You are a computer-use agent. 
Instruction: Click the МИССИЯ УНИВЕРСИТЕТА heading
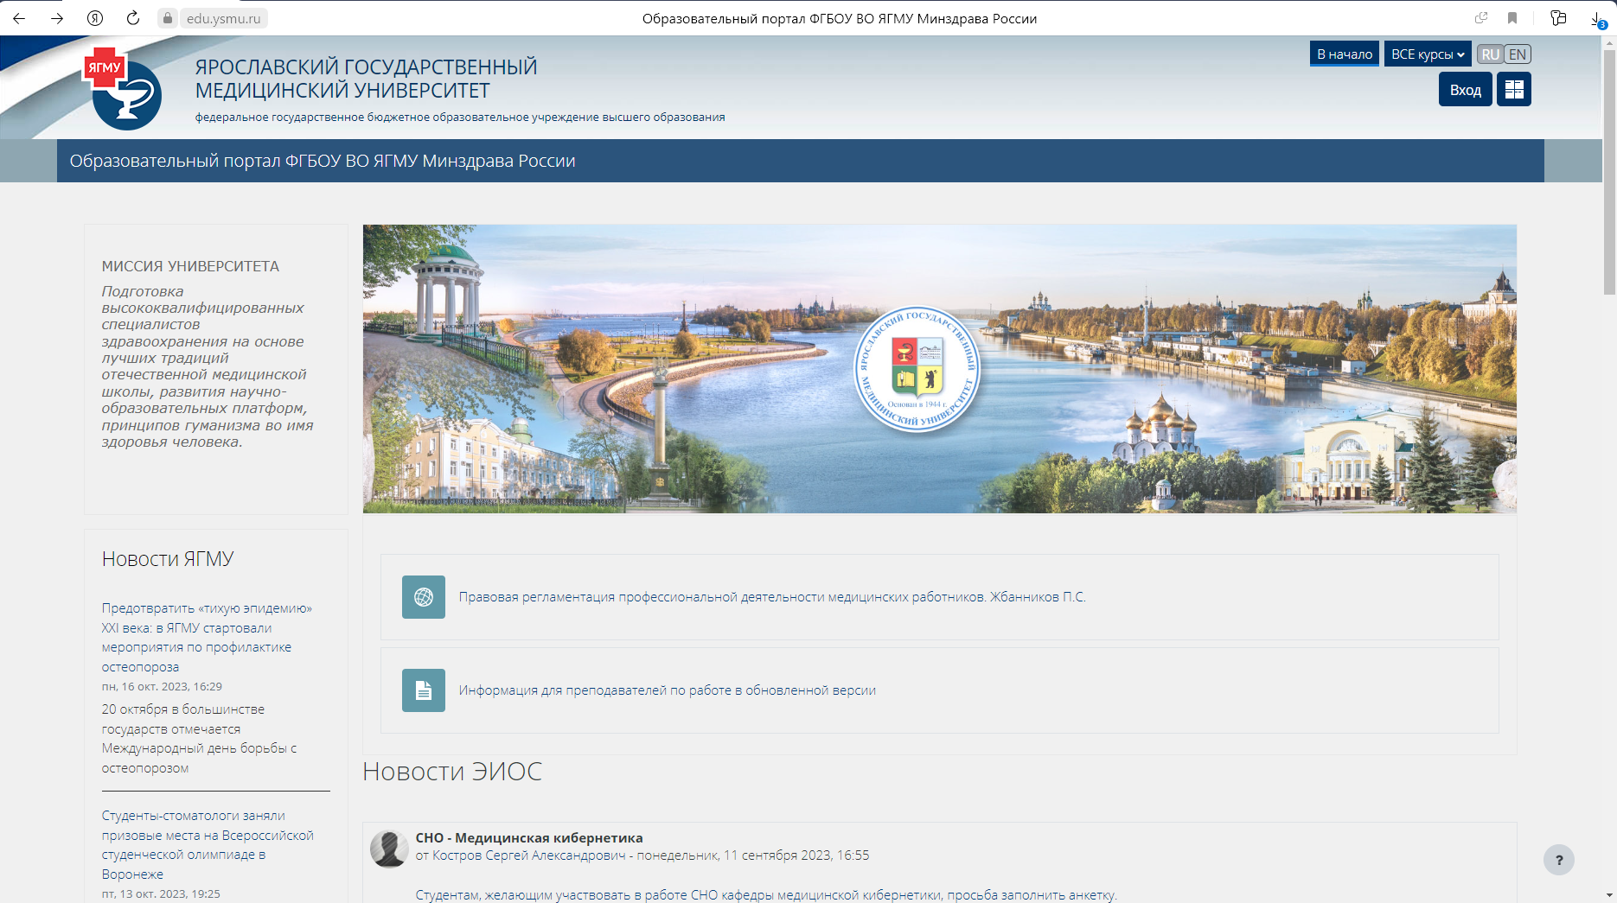pyautogui.click(x=190, y=266)
